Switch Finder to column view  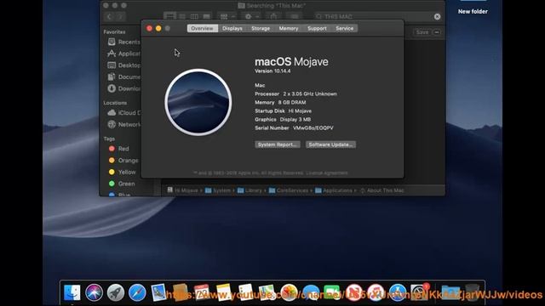click(x=194, y=16)
